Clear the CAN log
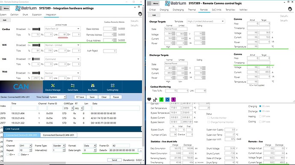The image size is (295, 165). coord(104,97)
